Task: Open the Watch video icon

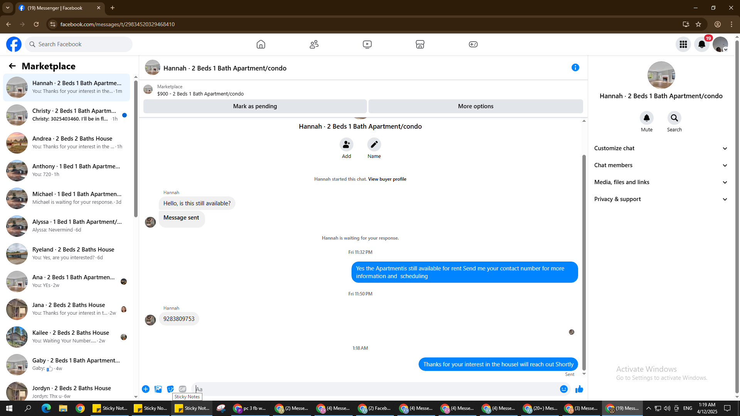Action: (367, 44)
